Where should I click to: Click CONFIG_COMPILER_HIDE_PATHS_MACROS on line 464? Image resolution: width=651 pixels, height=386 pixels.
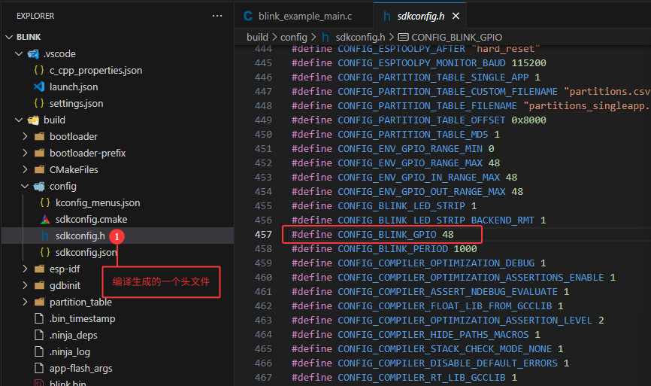pos(434,335)
